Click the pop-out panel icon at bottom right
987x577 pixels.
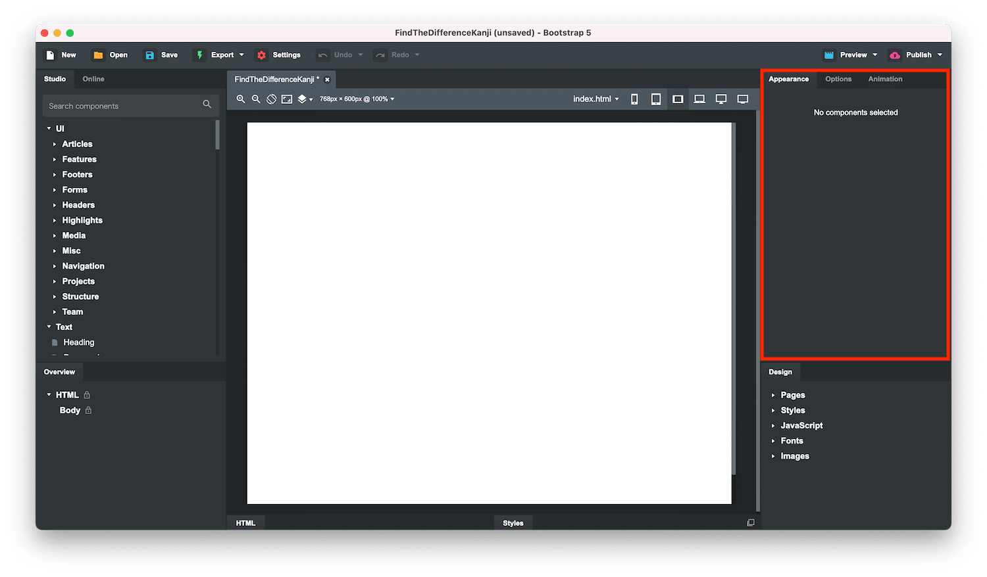[x=750, y=522]
